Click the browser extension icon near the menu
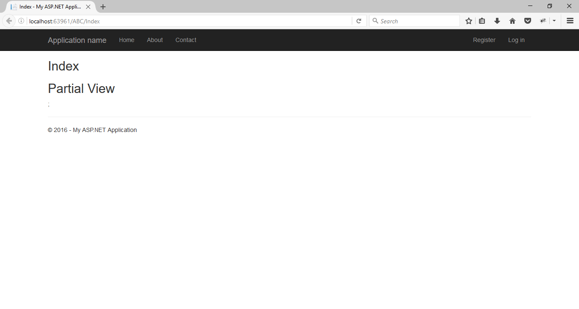Viewport: 579px width, 309px height. coord(543,20)
